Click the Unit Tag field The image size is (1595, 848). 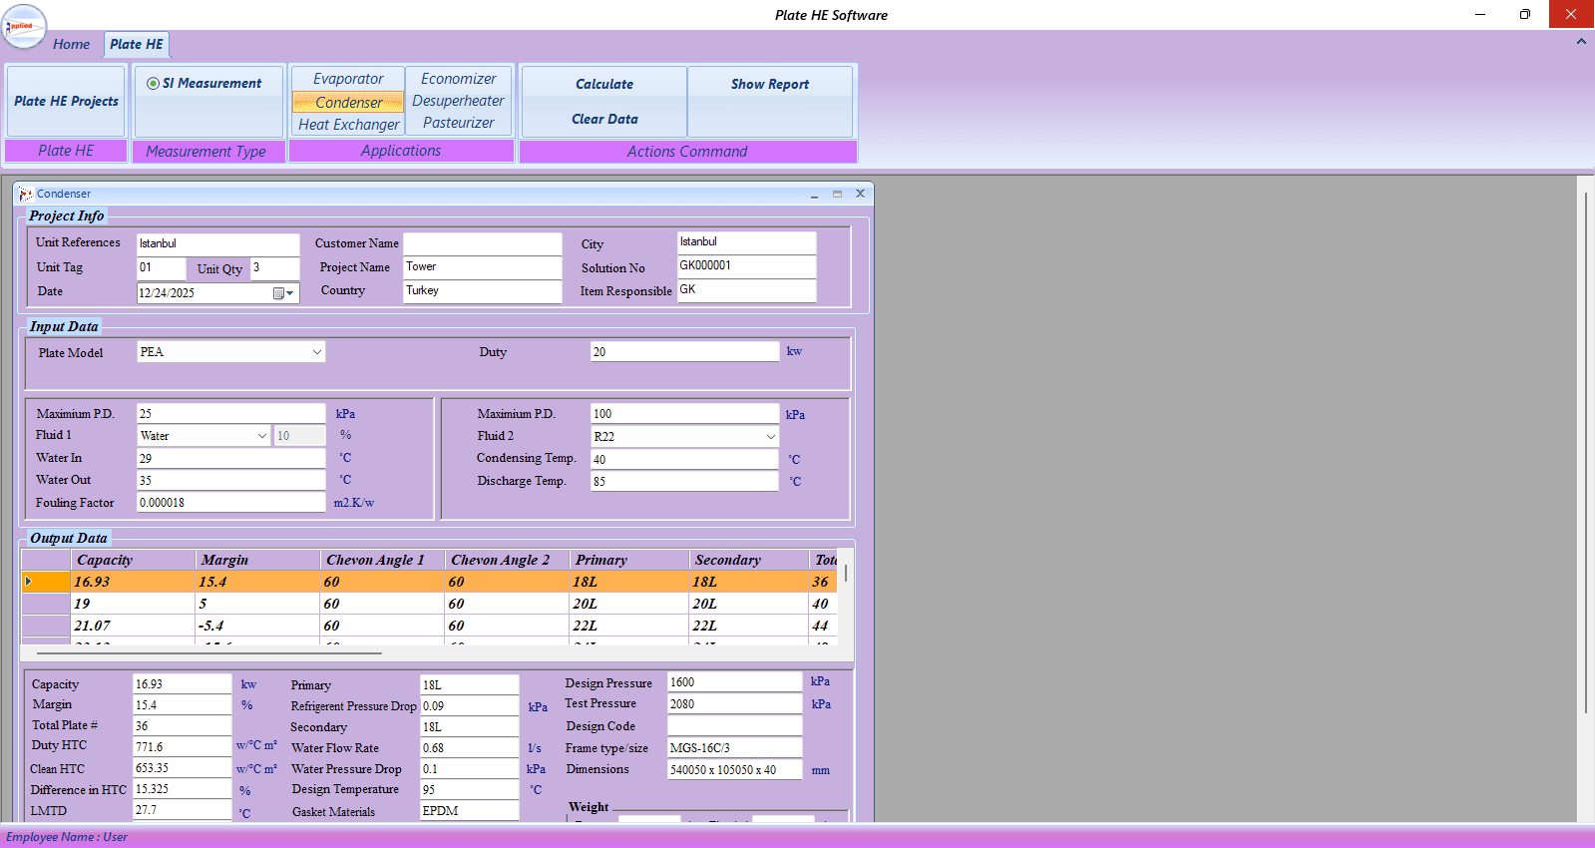click(161, 268)
